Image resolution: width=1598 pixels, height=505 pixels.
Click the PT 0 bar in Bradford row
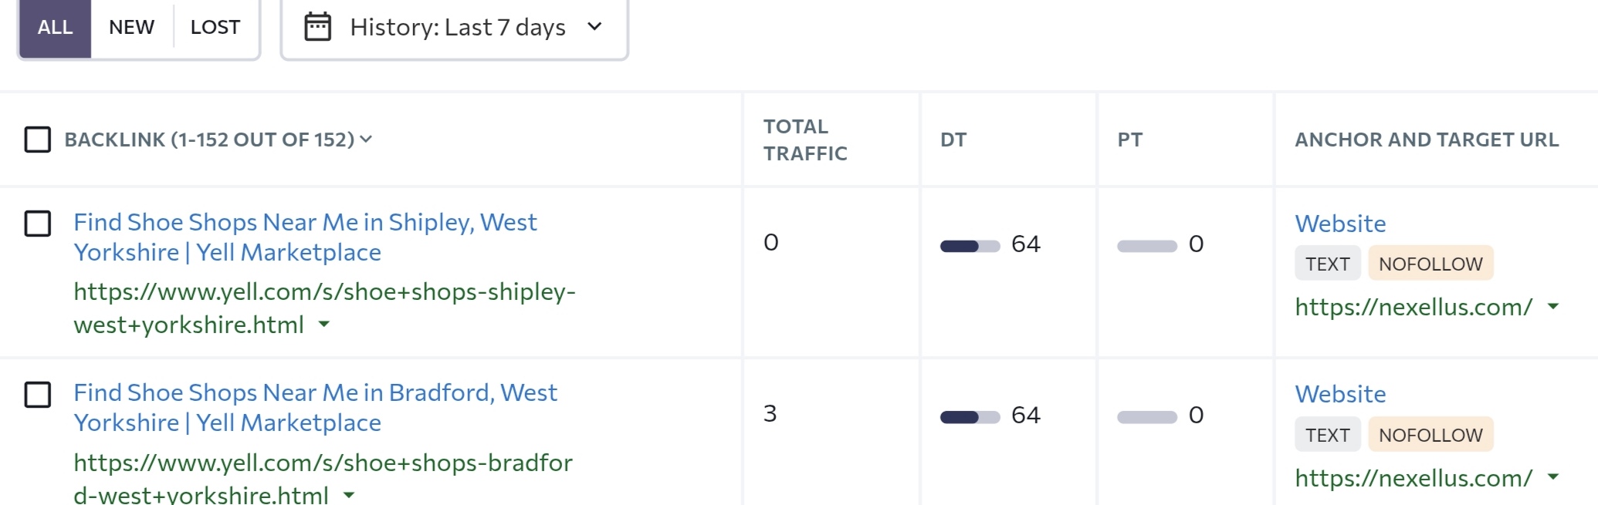pos(1146,417)
